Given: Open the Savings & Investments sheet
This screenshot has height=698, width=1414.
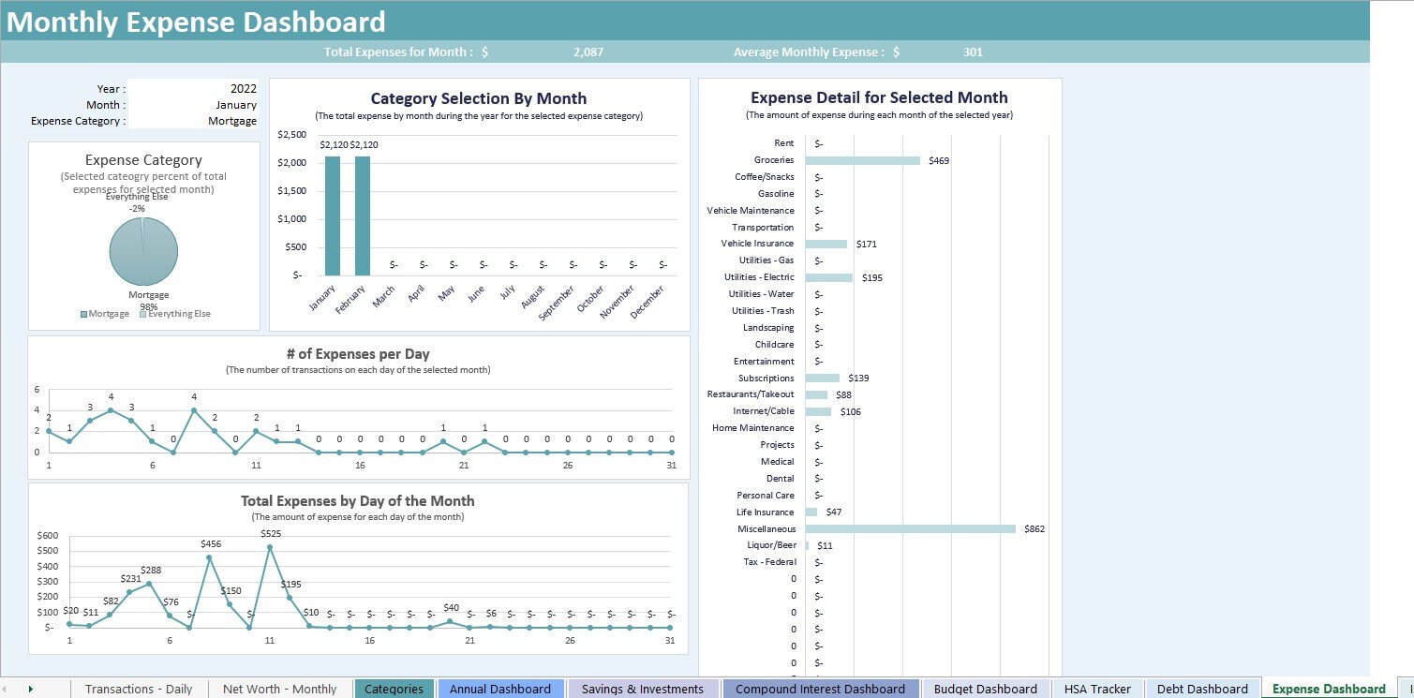Looking at the screenshot, I should pos(643,689).
